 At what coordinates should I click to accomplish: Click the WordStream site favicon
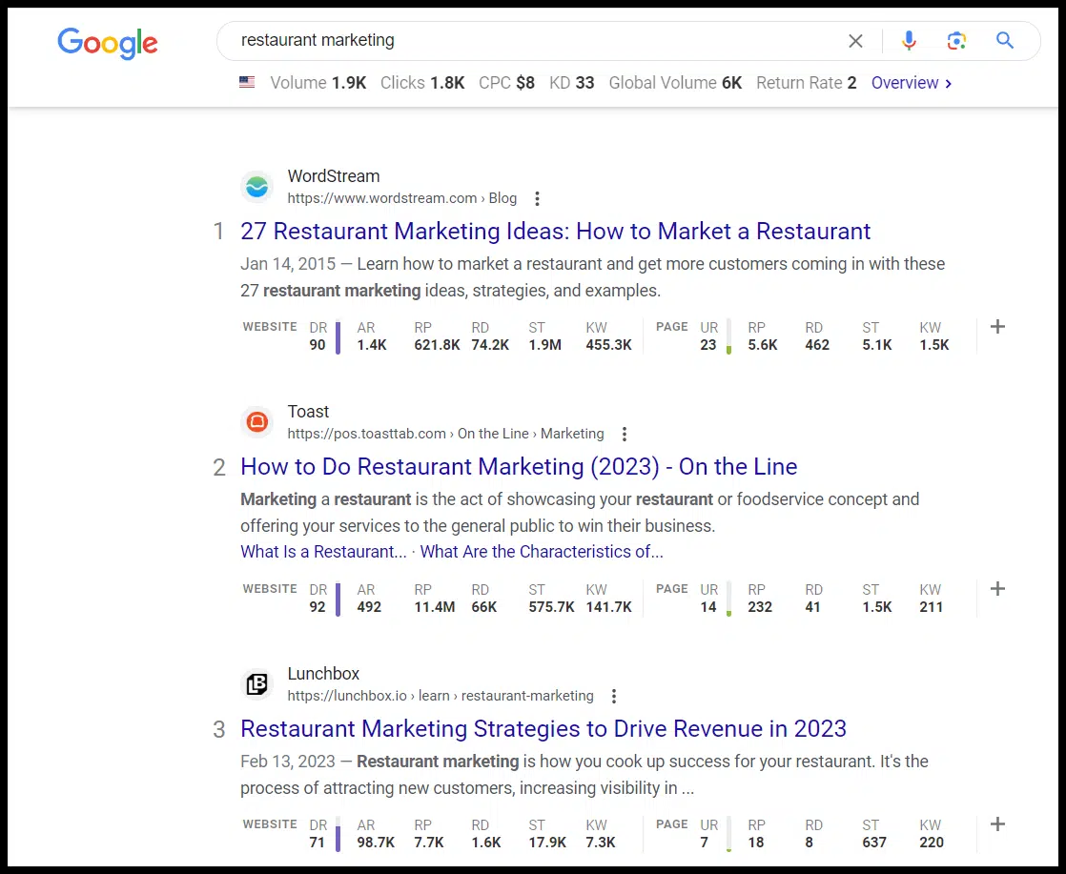(x=256, y=187)
